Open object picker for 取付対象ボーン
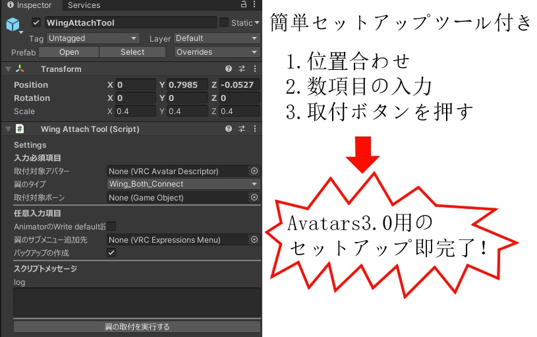Viewport: 537px width, 337px height. click(254, 197)
